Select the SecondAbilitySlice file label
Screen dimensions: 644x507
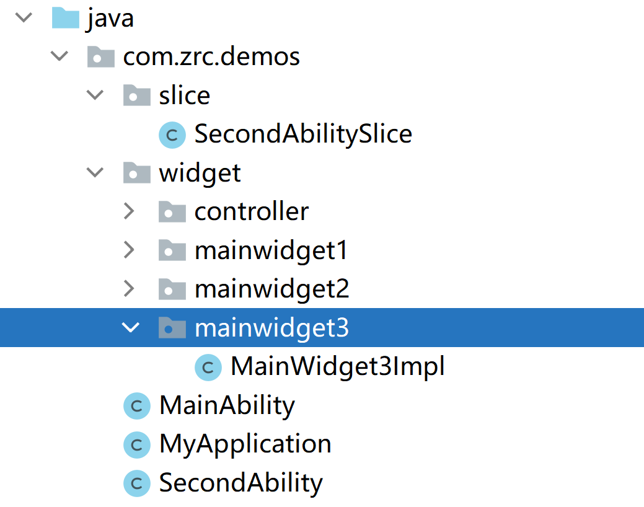click(x=303, y=134)
